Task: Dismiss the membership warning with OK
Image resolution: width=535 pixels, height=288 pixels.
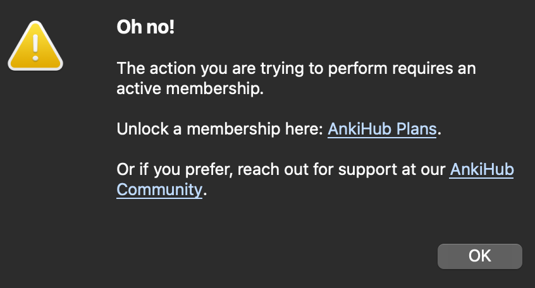Action: [x=479, y=256]
